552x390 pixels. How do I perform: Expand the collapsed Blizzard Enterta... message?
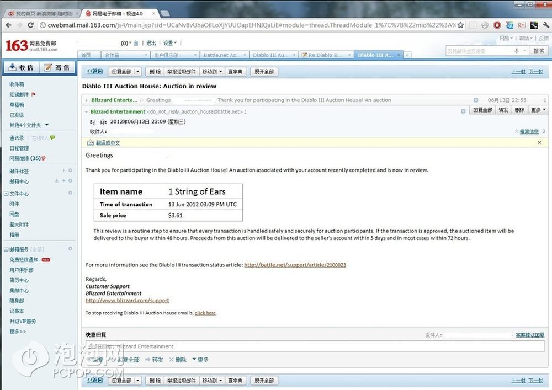point(87,100)
